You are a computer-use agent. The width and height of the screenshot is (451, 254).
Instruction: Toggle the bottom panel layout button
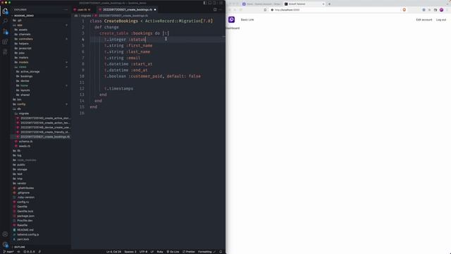(210, 3)
